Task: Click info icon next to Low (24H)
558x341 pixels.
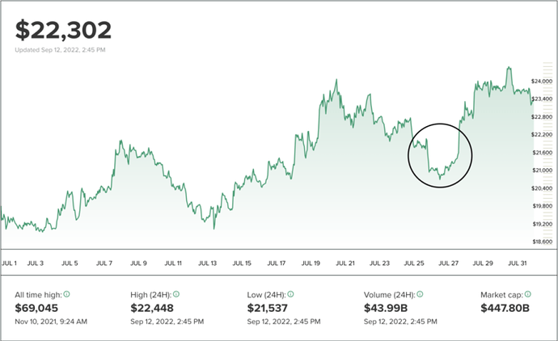Action: [x=291, y=294]
